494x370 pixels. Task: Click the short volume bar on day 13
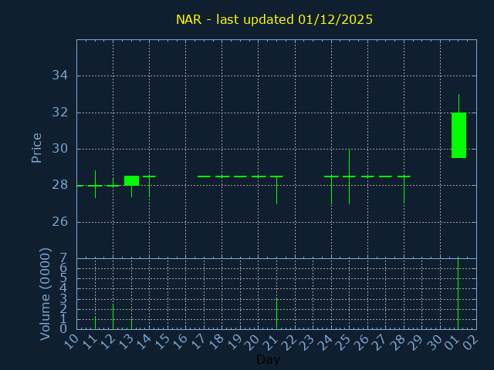click(x=131, y=324)
